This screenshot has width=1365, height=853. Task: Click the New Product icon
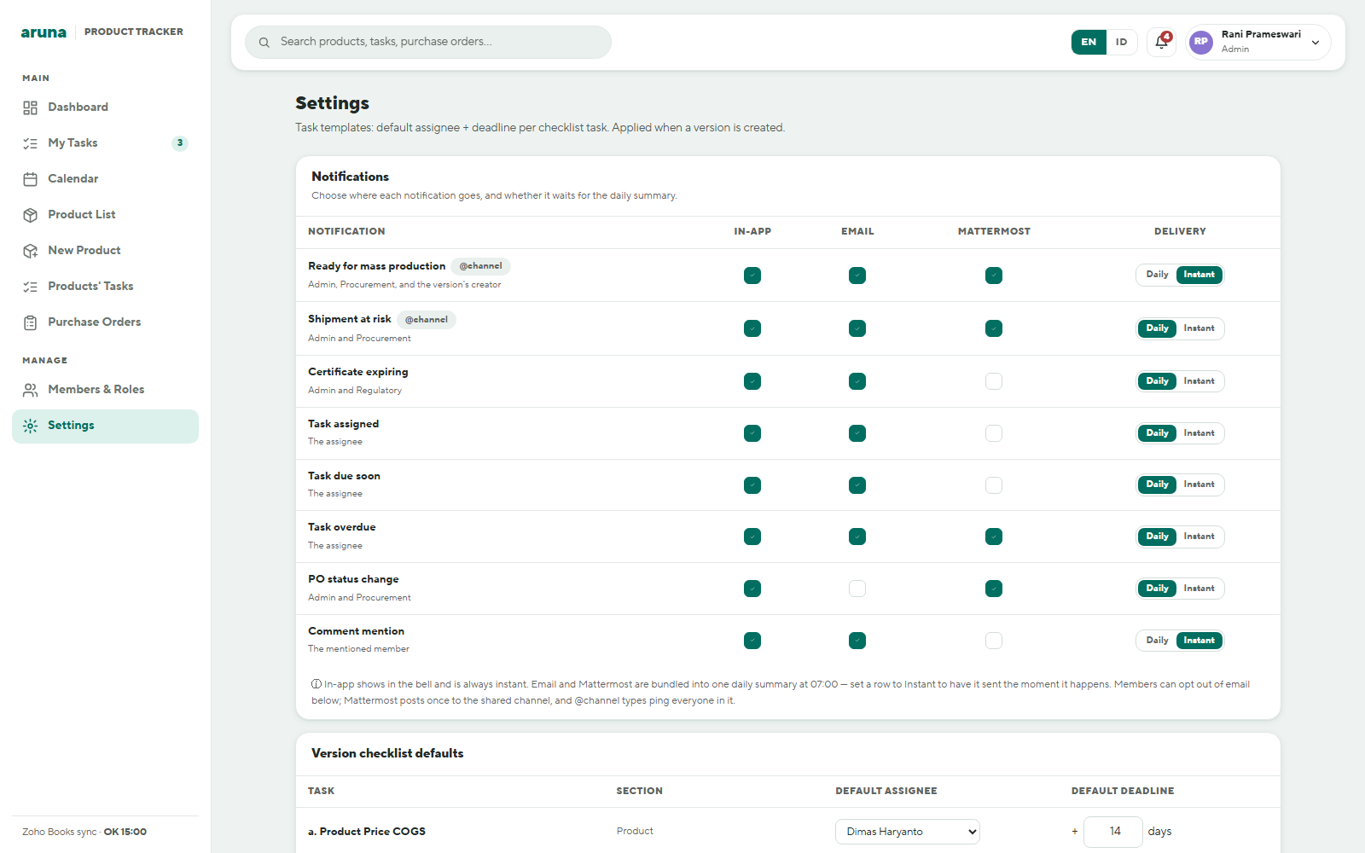pyautogui.click(x=31, y=251)
